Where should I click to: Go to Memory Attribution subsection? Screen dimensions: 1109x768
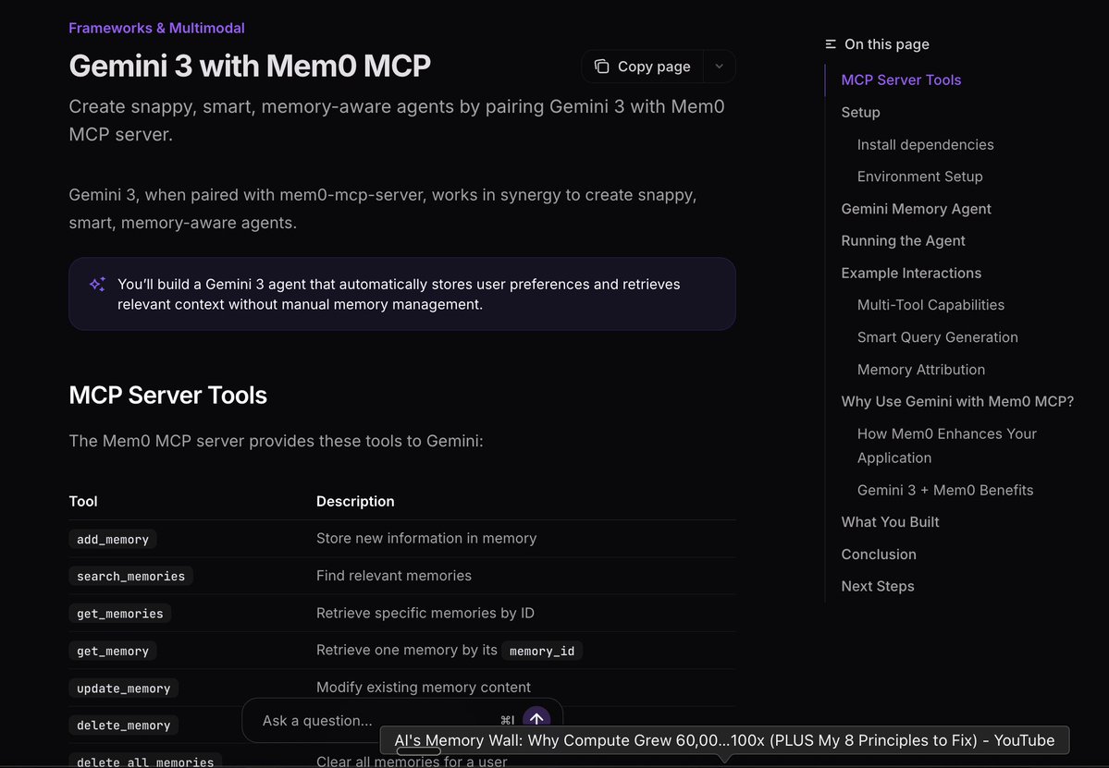(921, 370)
